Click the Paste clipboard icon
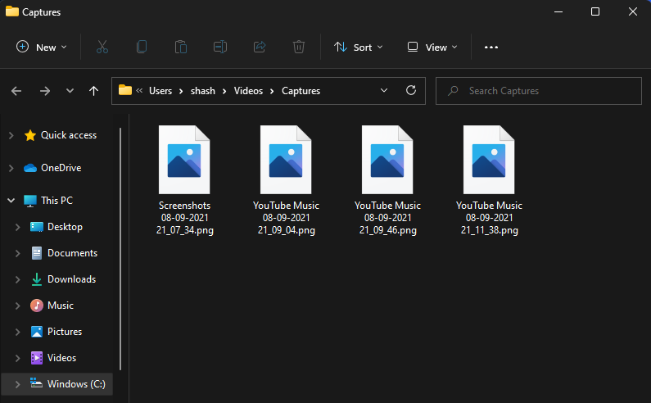The width and height of the screenshot is (651, 403). 181,48
